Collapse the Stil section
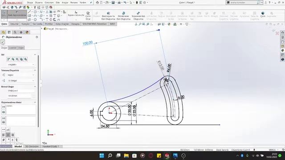This screenshot has width=285, height=160. [x=35, y=55]
